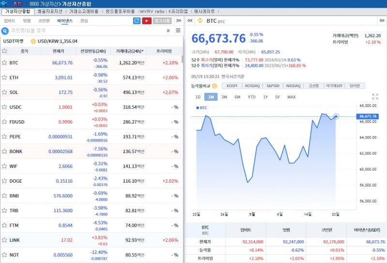Compare with 금선물 gold futures

tap(313, 86)
